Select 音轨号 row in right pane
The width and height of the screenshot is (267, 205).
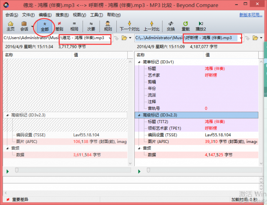(196, 108)
